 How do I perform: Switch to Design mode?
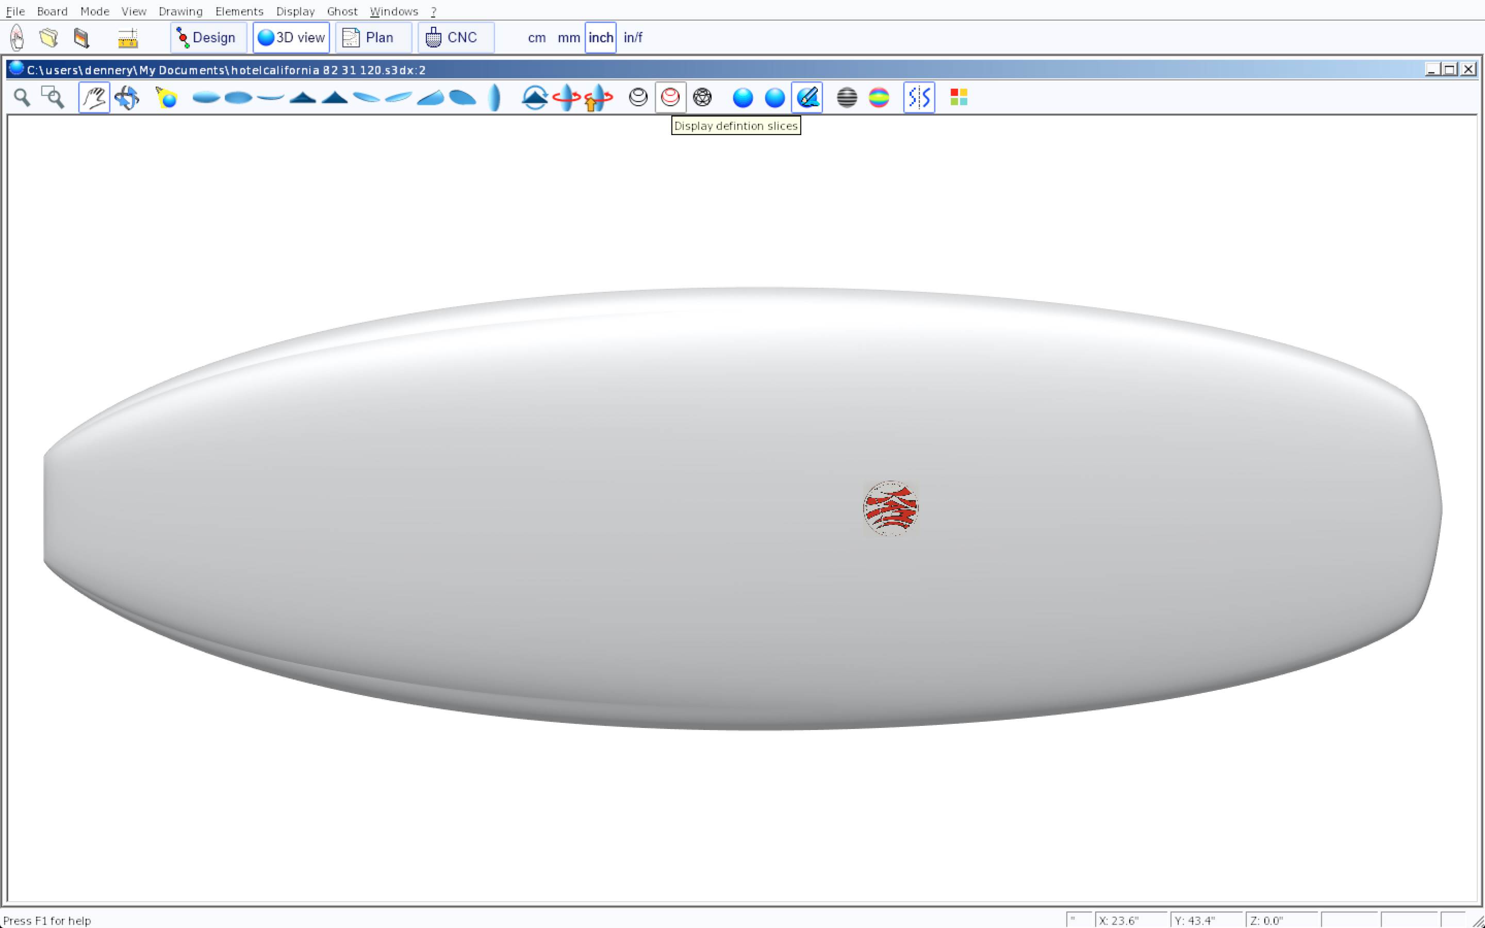point(208,38)
